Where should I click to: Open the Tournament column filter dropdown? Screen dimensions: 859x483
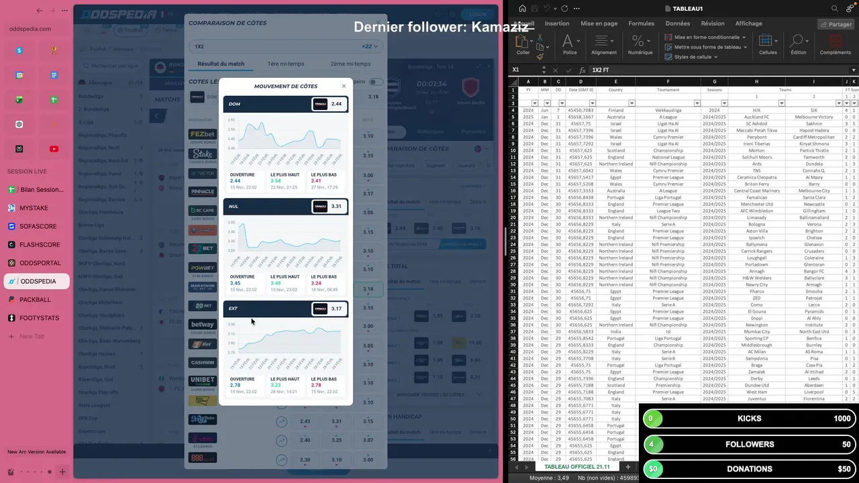point(697,103)
